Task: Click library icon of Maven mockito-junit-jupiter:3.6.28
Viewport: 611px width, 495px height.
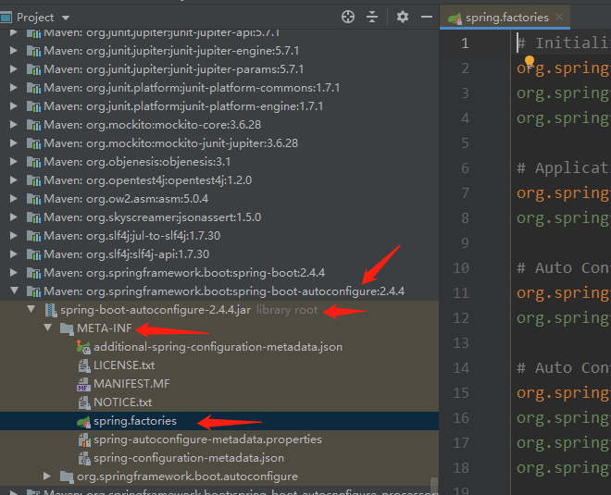Action: click(34, 143)
